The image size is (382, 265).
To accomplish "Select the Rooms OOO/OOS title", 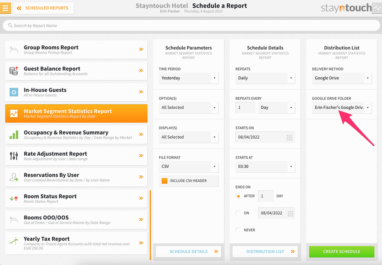I will tap(46, 218).
